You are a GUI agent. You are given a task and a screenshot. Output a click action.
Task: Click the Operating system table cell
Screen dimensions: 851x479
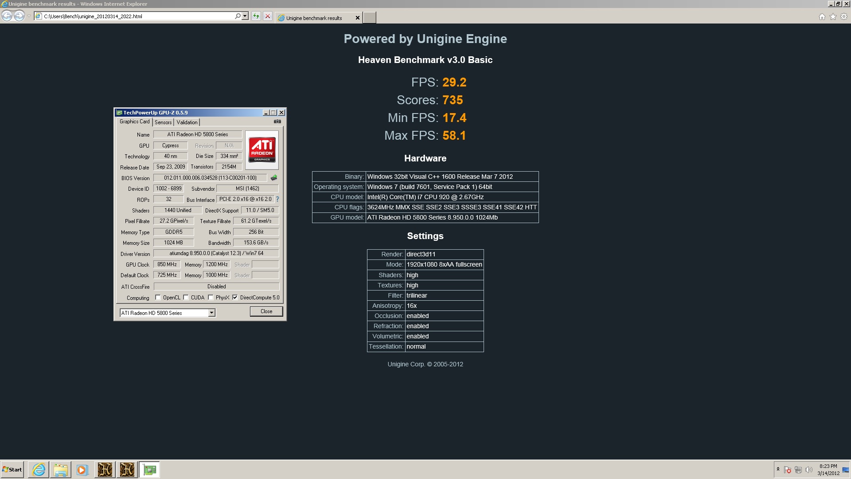click(452, 187)
